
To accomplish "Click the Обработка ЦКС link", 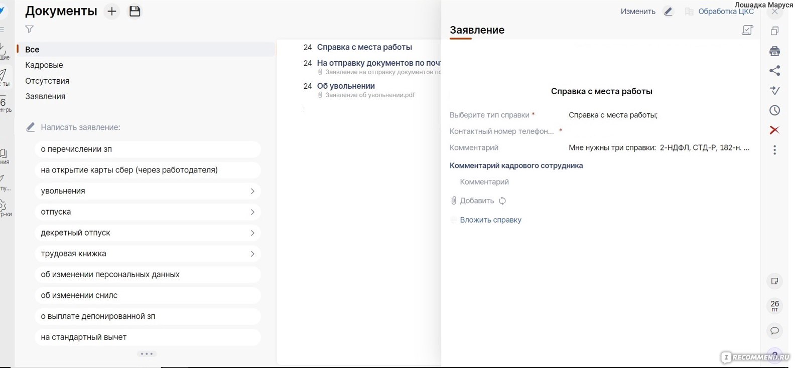I will 726,12.
